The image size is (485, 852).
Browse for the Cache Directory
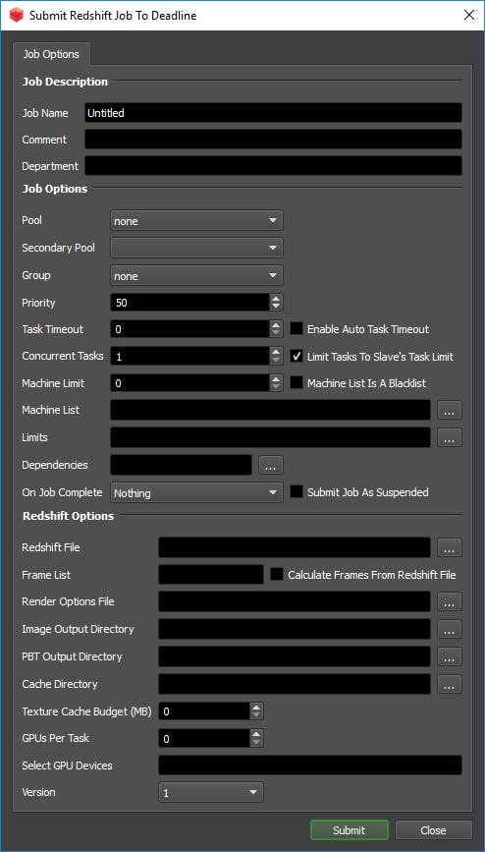(449, 684)
